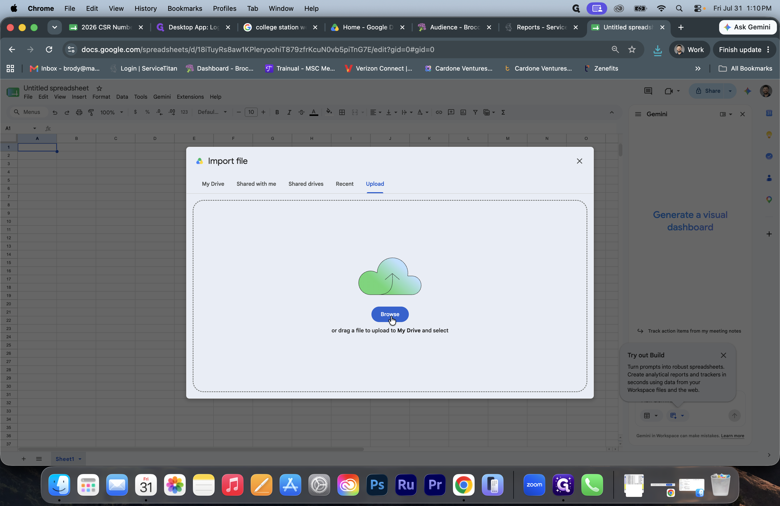Open Google Keep in side panel
Screen dimensions: 780x506
[x=769, y=134]
